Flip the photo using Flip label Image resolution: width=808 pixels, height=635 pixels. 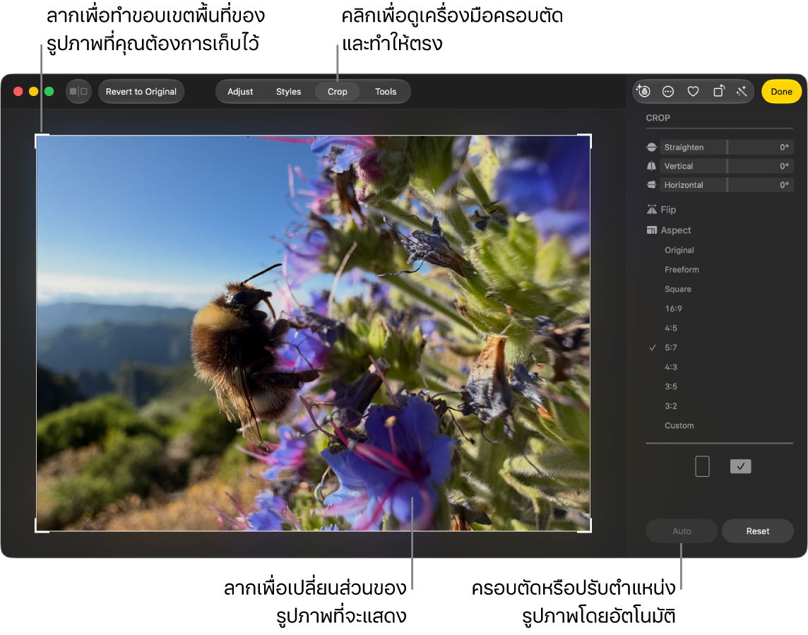(x=668, y=210)
